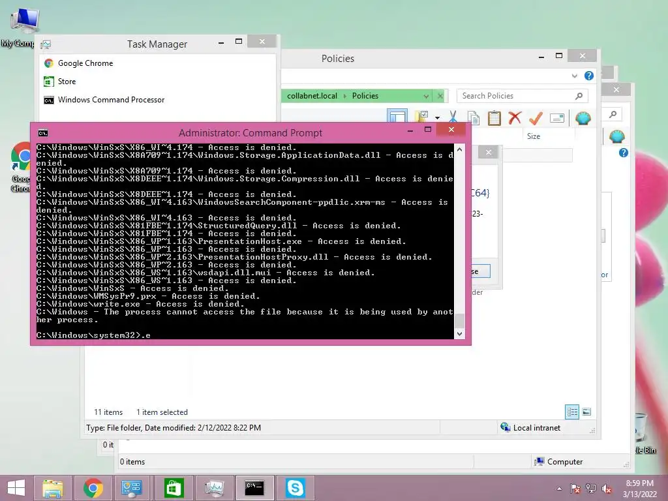Close the small dialog behind Command Prompt
The image size is (668, 501).
tap(488, 152)
